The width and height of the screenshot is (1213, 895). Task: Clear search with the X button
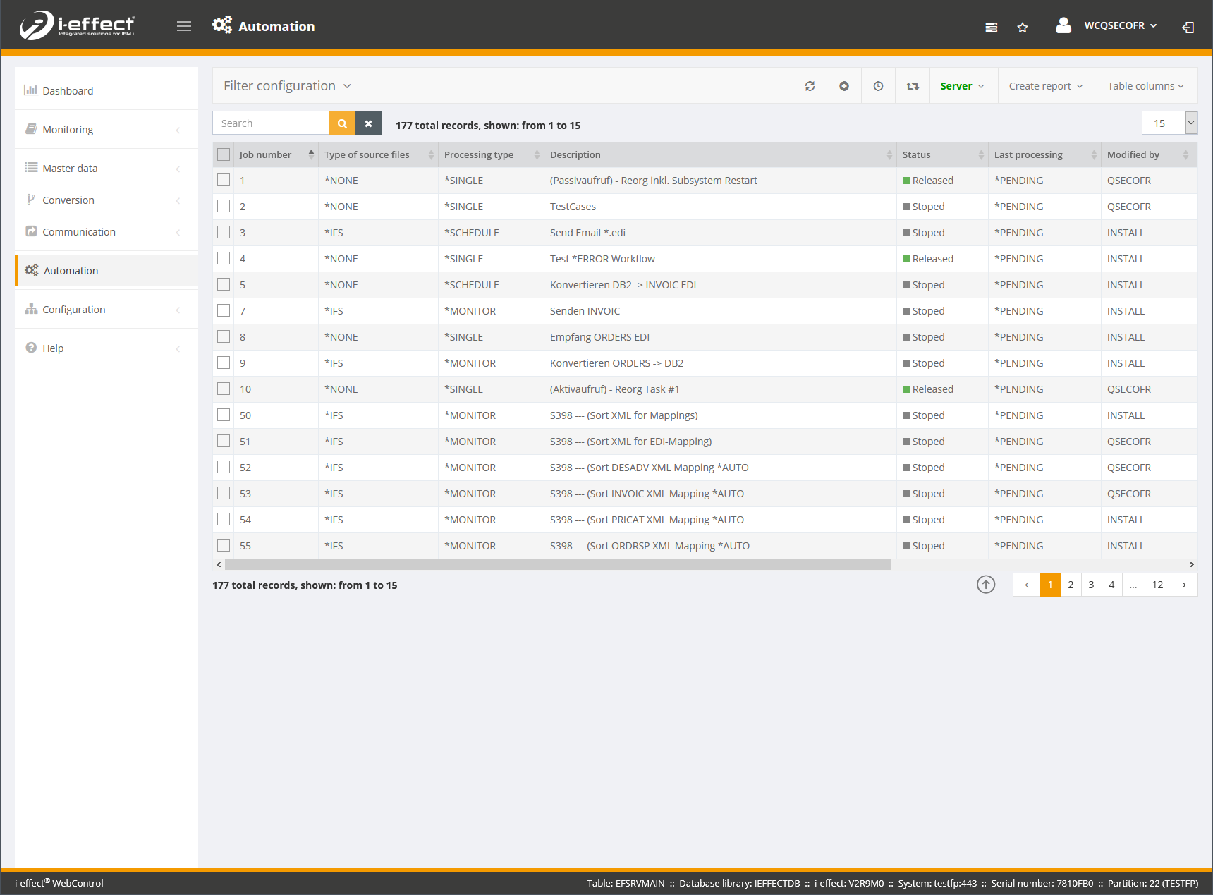point(368,123)
